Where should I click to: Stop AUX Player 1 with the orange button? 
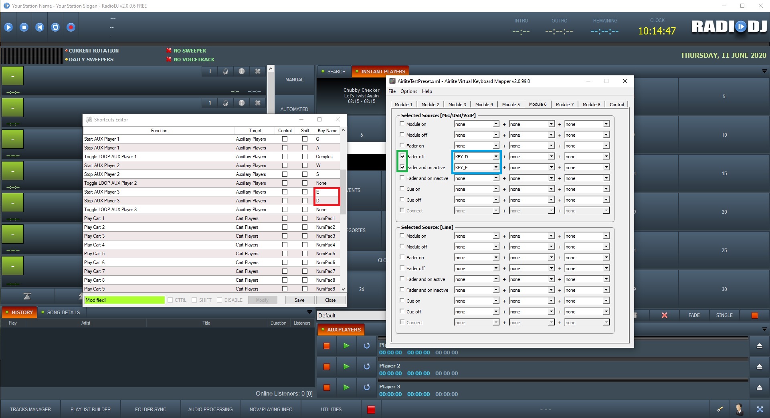click(327, 345)
